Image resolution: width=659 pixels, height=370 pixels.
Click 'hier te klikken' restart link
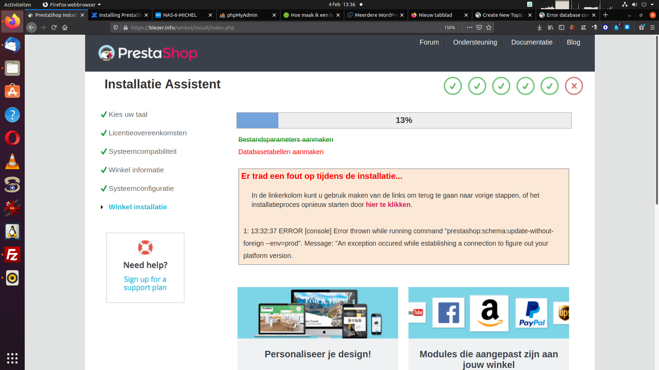(x=388, y=205)
